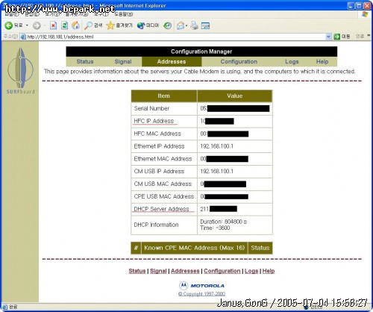Follow the bottom Configuration link
The height and width of the screenshot is (312, 373).
click(x=222, y=271)
